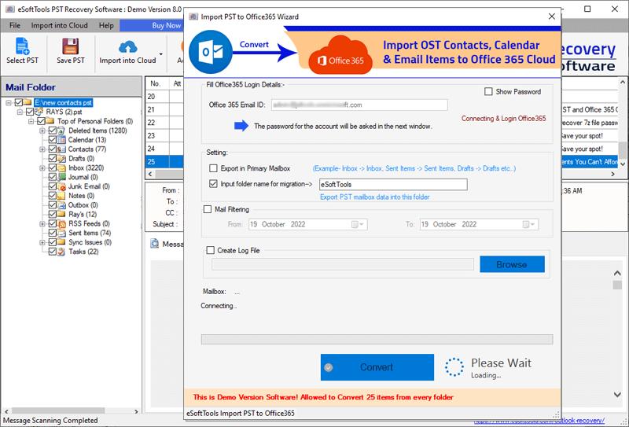Enable the Create Log File checkbox

(210, 250)
